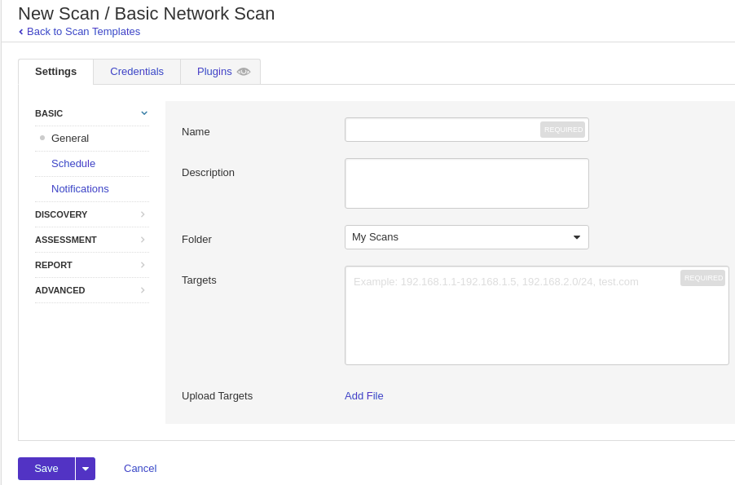Cancel the new scan
This screenshot has height=485, width=735.
pos(140,469)
